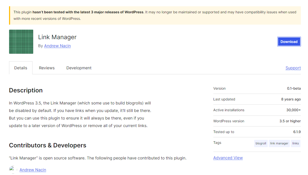This screenshot has height=175, width=308.
Task: Open the Details tab
Action: 21,68
